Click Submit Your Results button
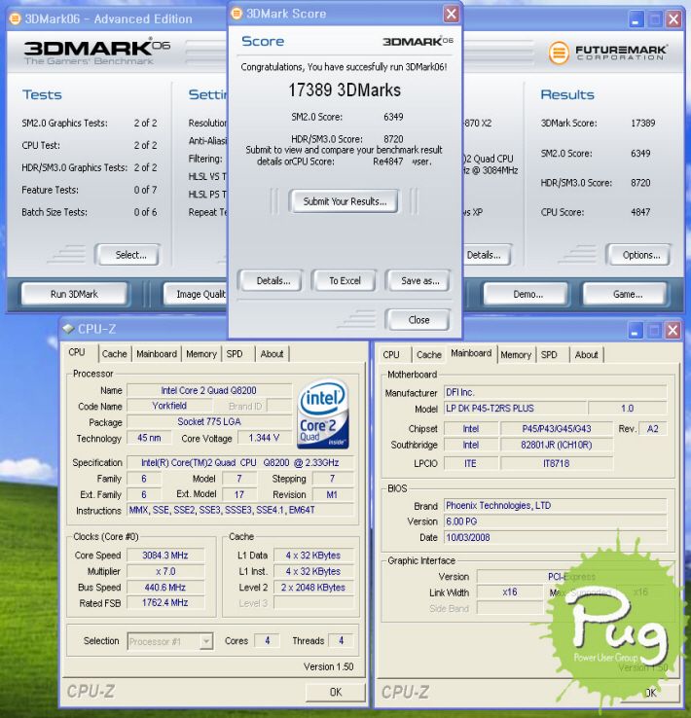The image size is (691, 718). point(345,201)
